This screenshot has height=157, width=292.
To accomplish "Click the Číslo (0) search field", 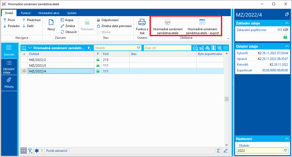I will click(x=167, y=48).
